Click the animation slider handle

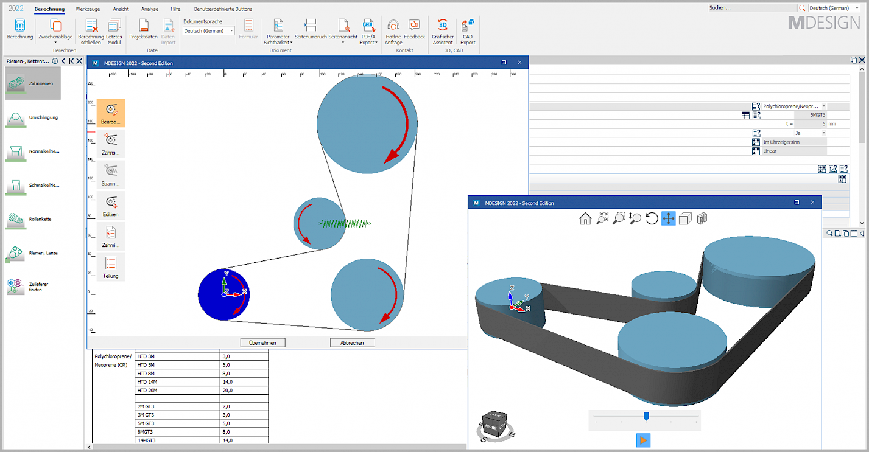[646, 416]
